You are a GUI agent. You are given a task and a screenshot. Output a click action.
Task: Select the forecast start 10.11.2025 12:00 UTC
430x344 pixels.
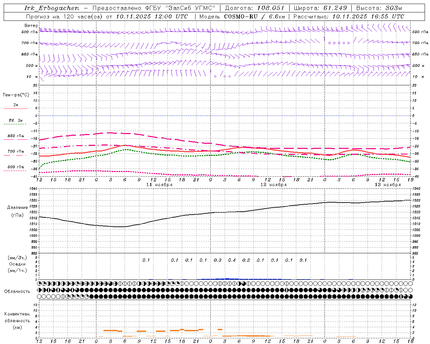(x=152, y=16)
